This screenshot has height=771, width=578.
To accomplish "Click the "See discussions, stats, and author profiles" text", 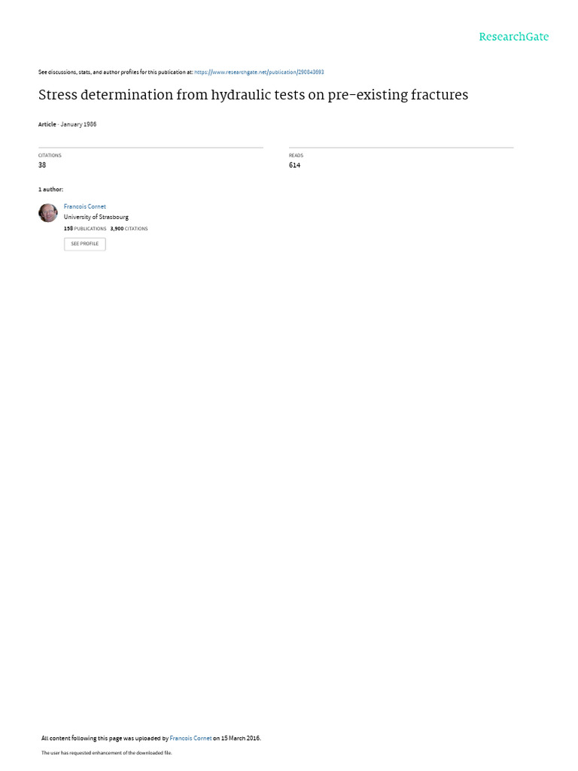I will [x=89, y=72].
